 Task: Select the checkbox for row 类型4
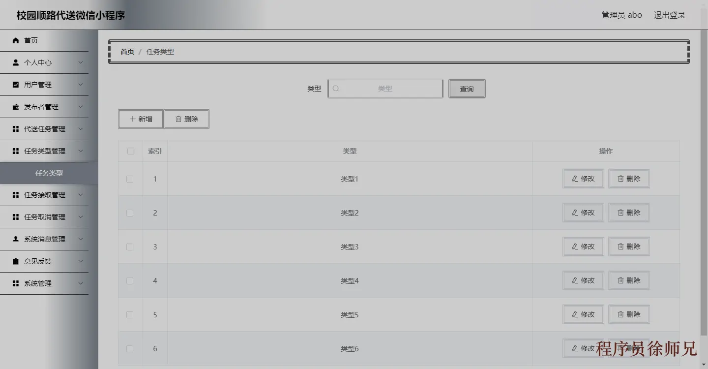coord(130,281)
